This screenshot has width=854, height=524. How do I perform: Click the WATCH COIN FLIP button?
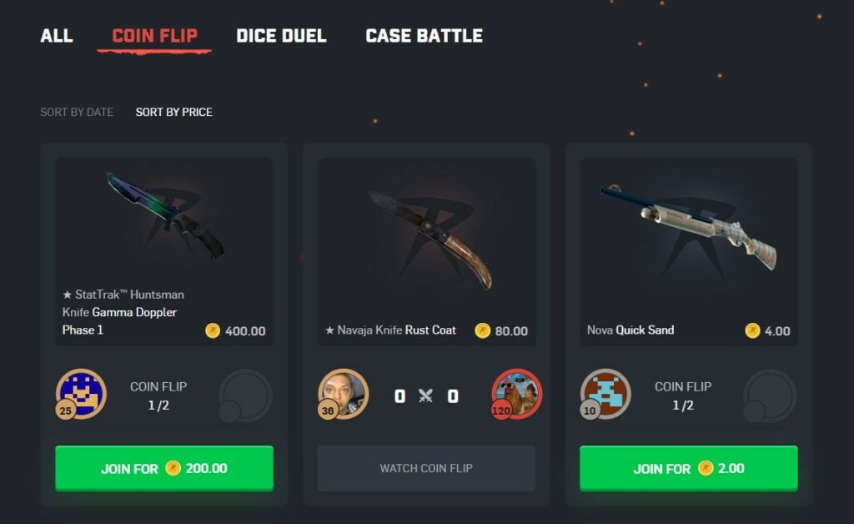(426, 468)
